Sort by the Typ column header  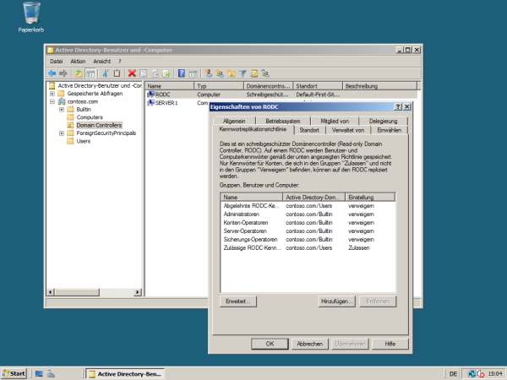(x=219, y=86)
